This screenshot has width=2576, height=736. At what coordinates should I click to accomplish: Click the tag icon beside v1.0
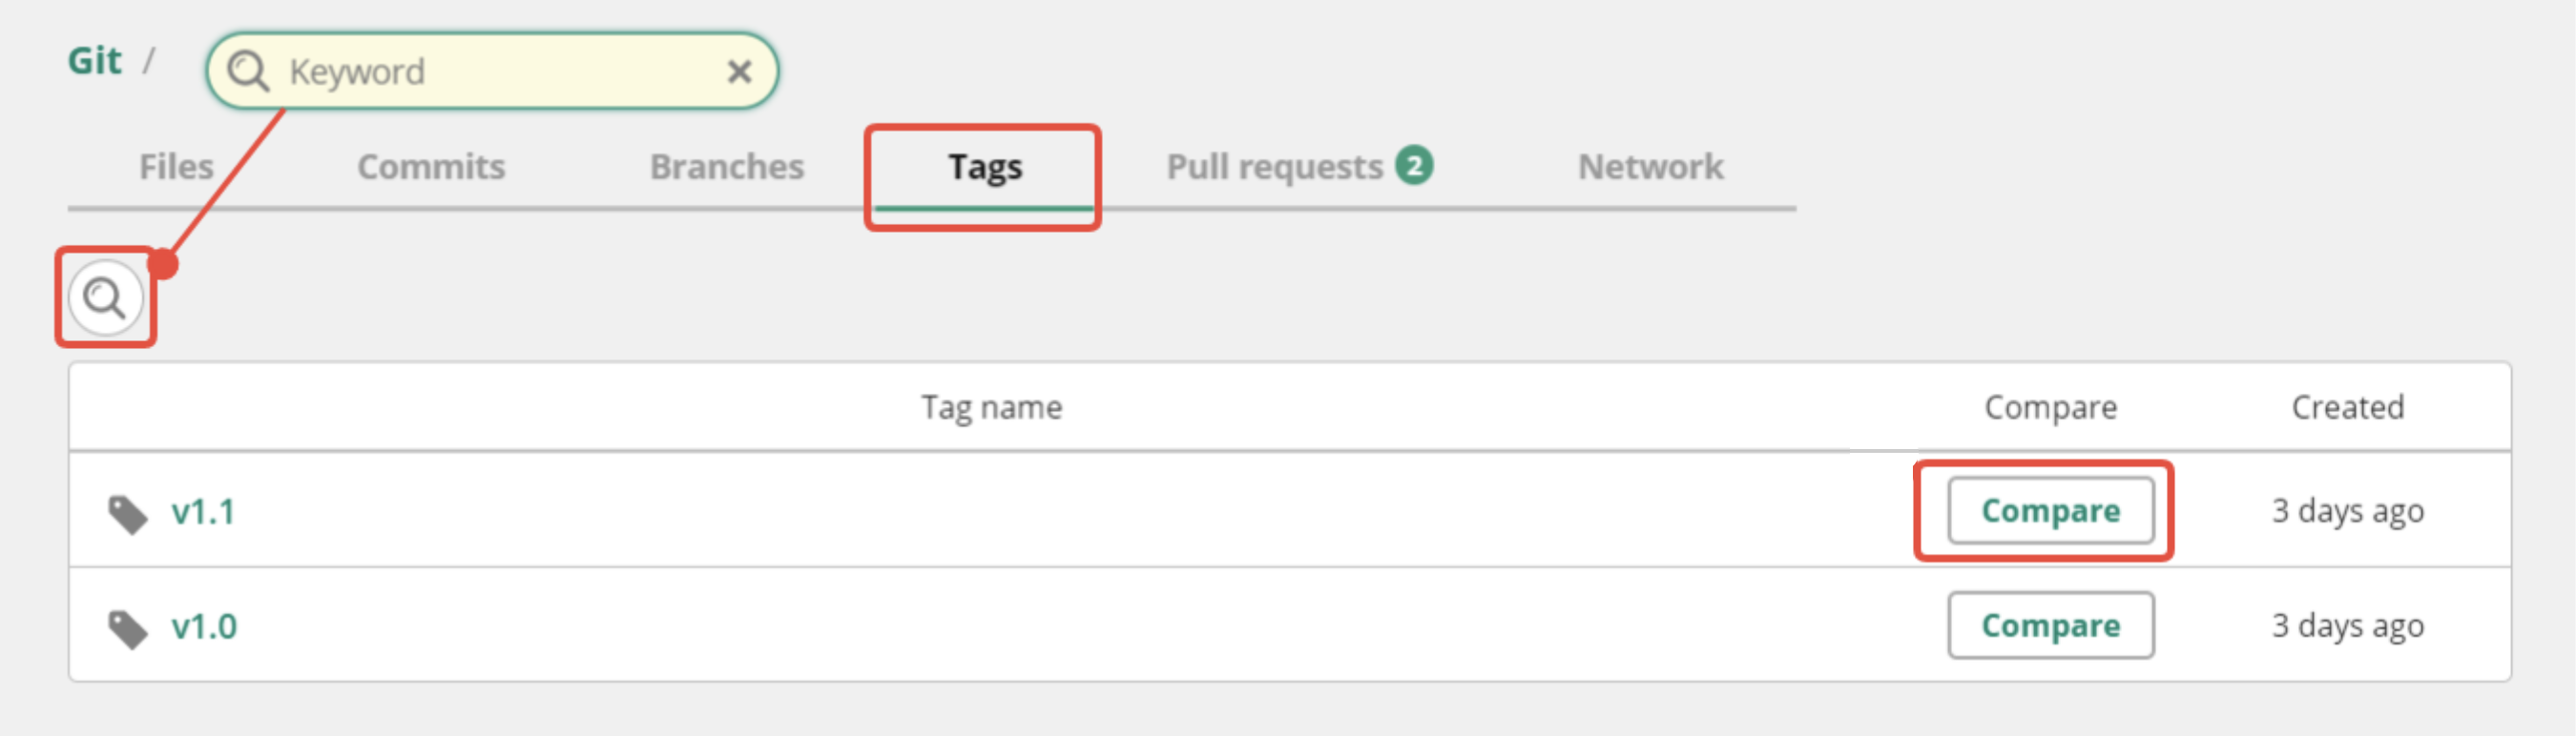[128, 629]
